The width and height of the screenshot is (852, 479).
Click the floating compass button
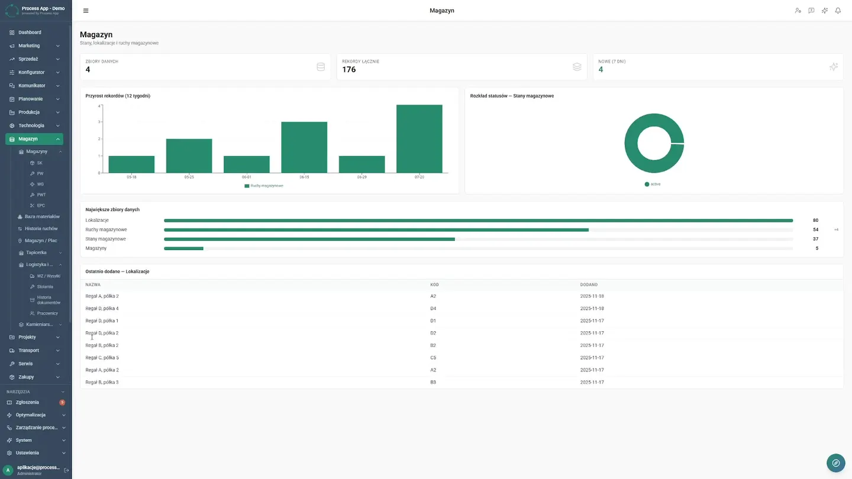tap(836, 463)
